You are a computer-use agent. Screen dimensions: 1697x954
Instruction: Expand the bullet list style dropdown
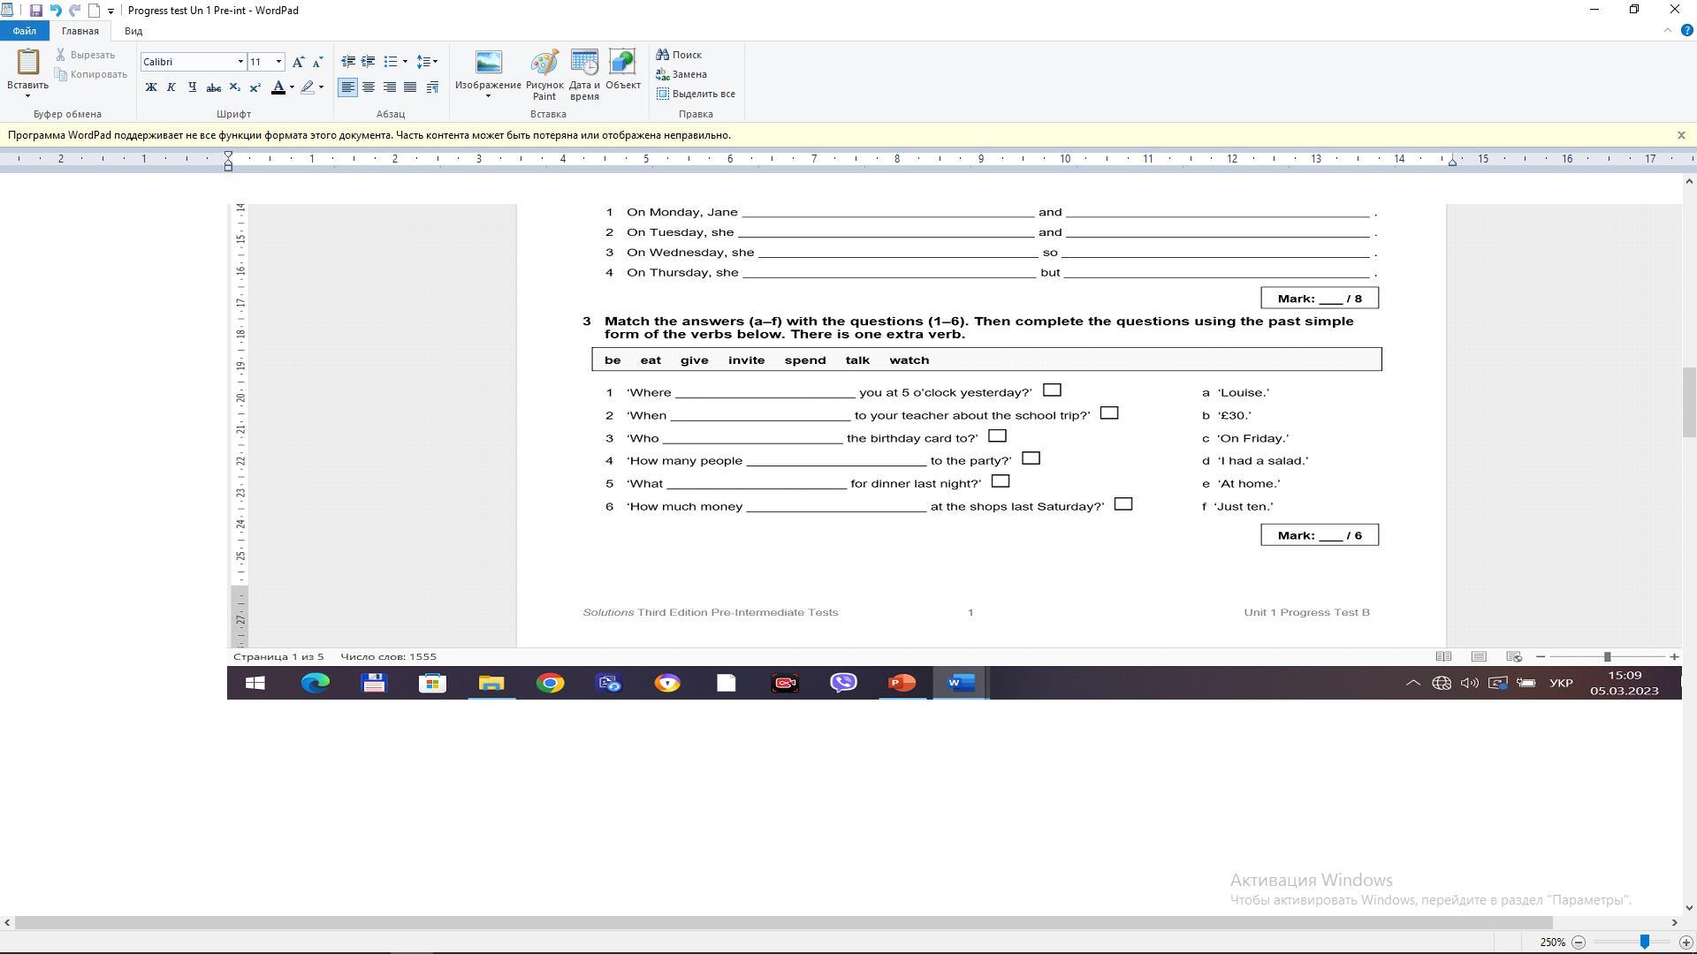(x=405, y=62)
